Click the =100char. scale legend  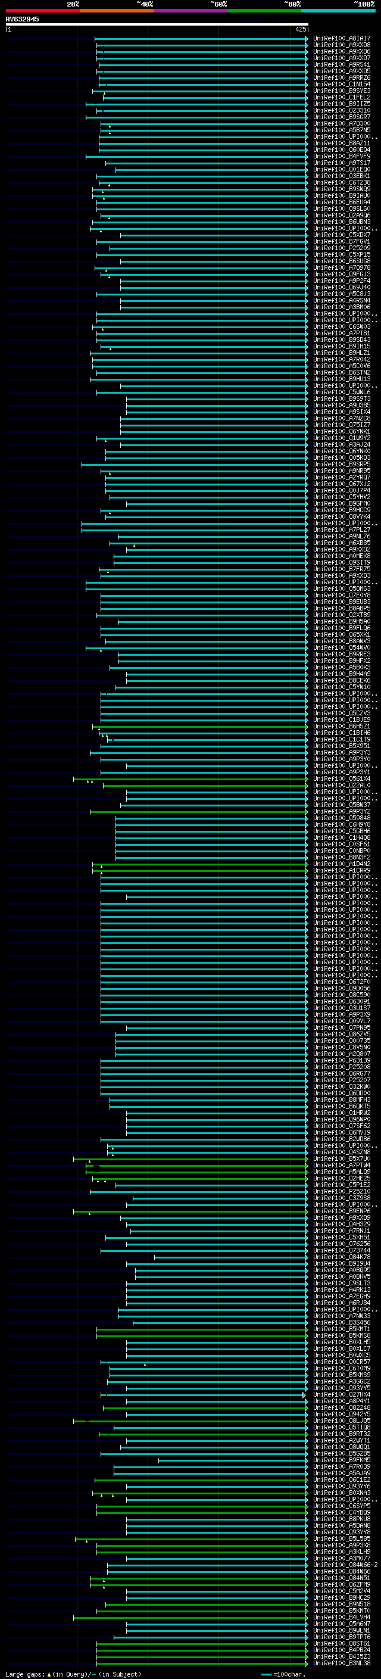click(x=282, y=1674)
